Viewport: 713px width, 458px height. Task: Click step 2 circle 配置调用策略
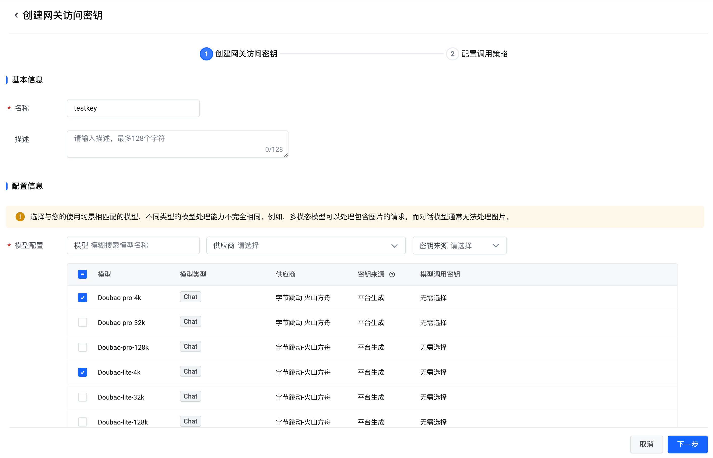[x=452, y=54]
